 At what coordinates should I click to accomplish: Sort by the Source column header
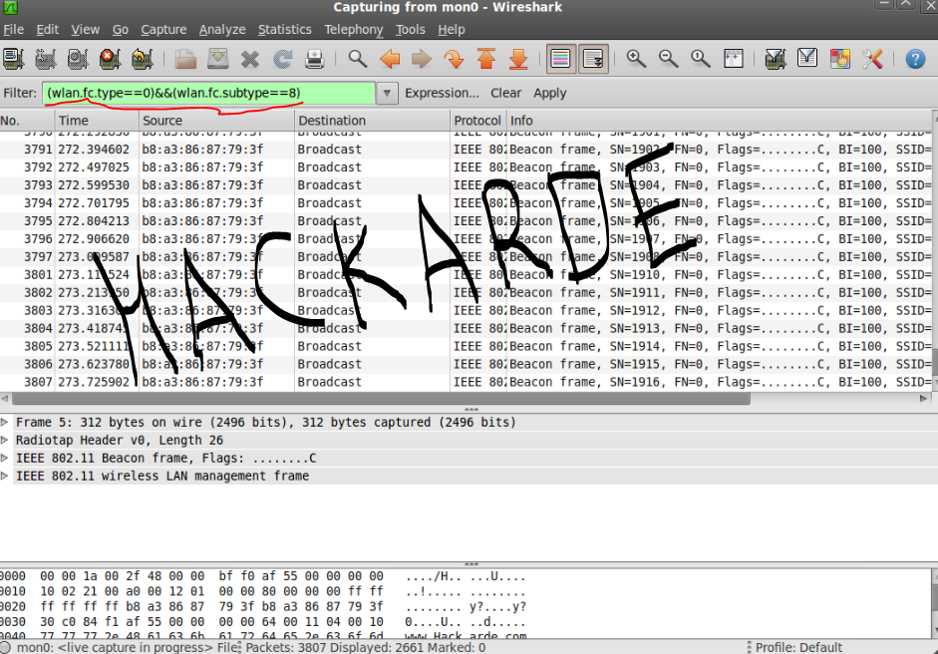[216, 121]
